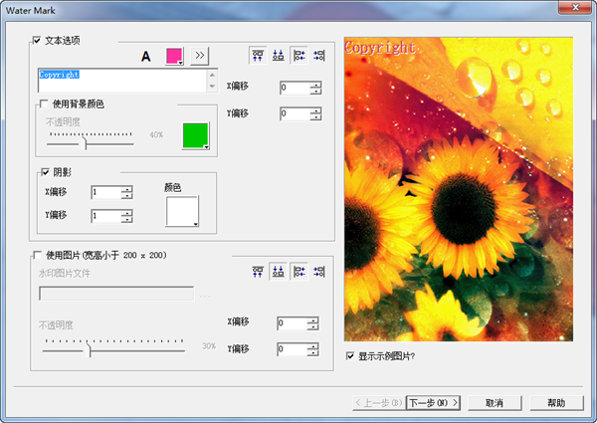
Task: Click the 下一步 (N) next button
Action: tap(433, 402)
